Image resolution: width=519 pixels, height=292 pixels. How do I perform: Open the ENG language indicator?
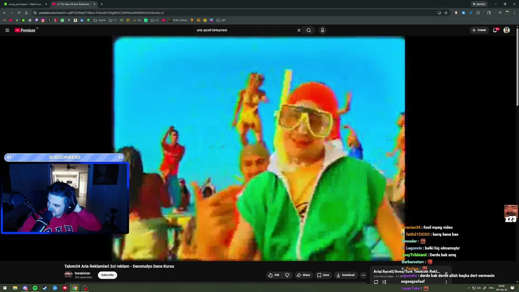(491, 288)
